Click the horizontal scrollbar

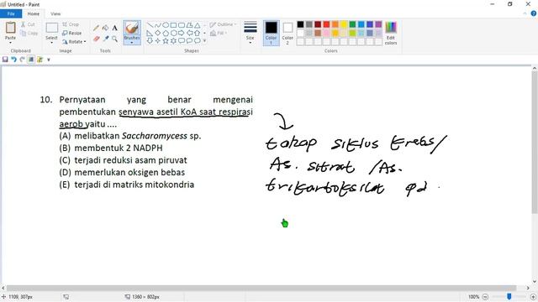[261, 289]
